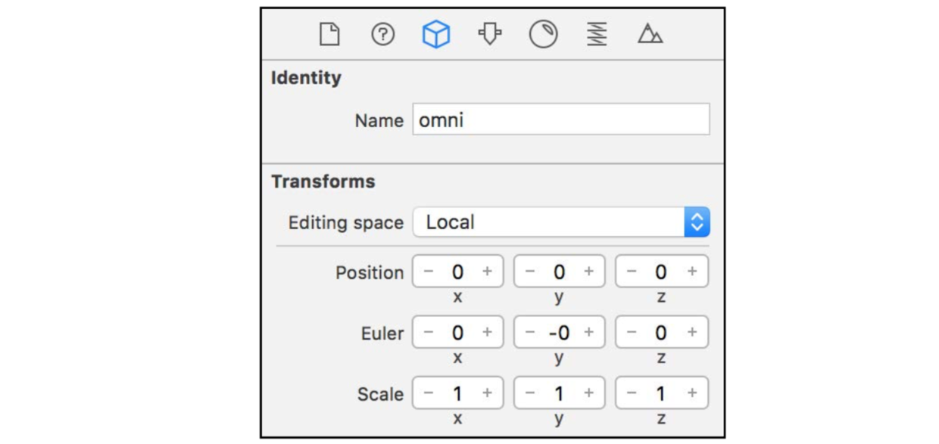The width and height of the screenshot is (939, 444).
Task: Open the File inspector tab
Action: pos(329,34)
